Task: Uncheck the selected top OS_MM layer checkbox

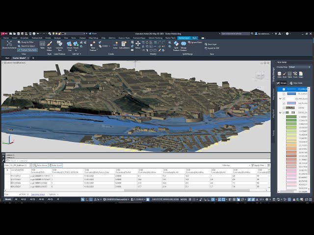Action: pos(284,89)
